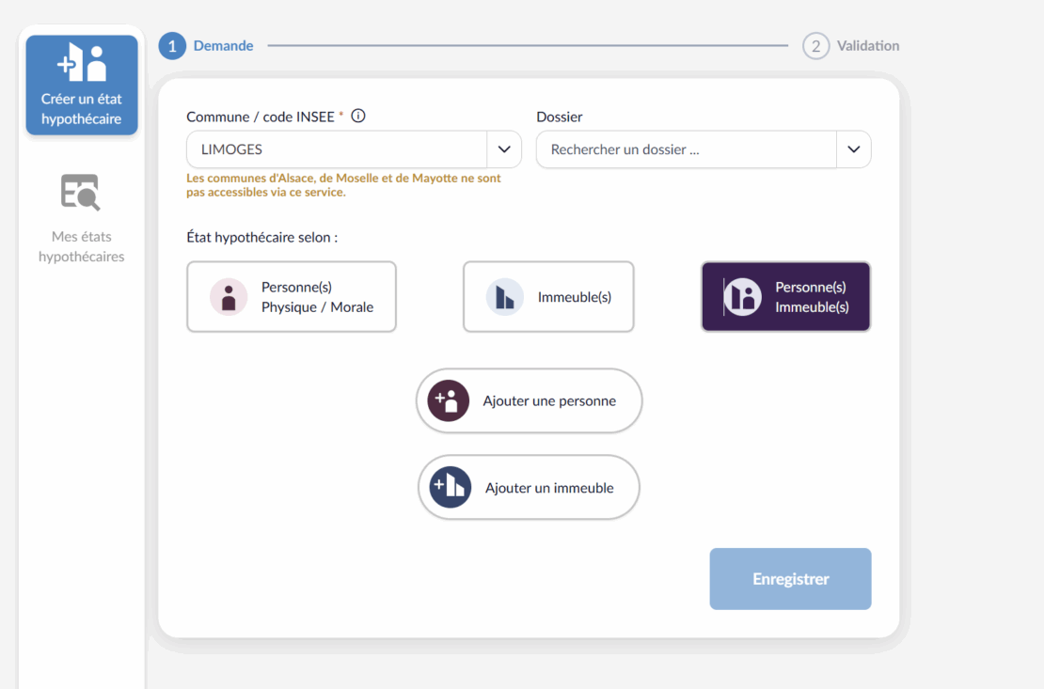Click the Commune field containing LIMOGES
The width and height of the screenshot is (1044, 689).
point(337,149)
